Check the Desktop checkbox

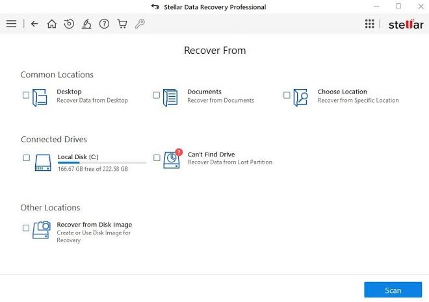(26, 95)
